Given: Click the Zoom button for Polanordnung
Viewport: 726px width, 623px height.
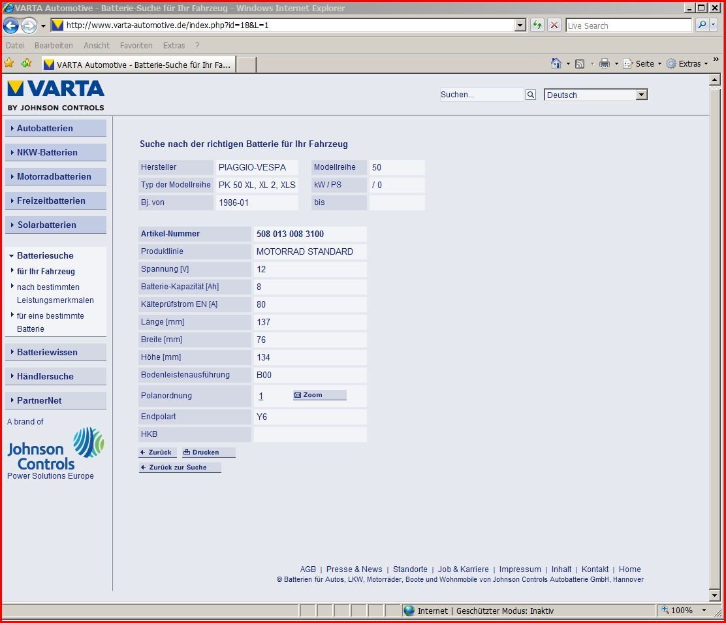Looking at the screenshot, I should (x=319, y=395).
